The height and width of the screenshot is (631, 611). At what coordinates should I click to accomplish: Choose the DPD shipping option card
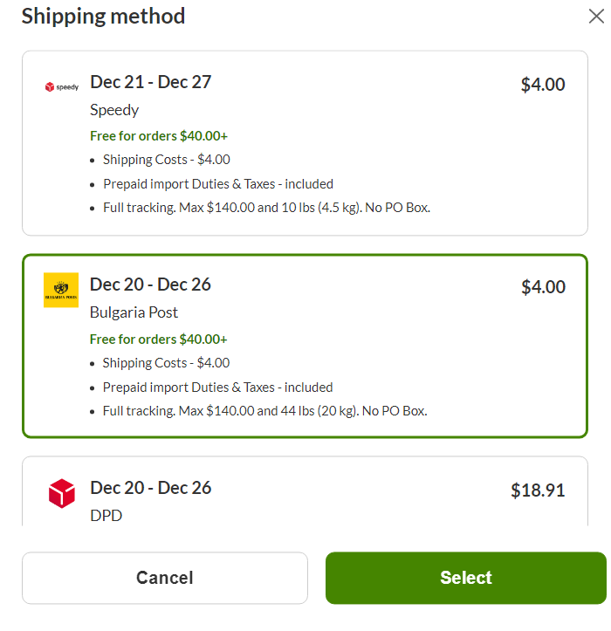pos(305,491)
